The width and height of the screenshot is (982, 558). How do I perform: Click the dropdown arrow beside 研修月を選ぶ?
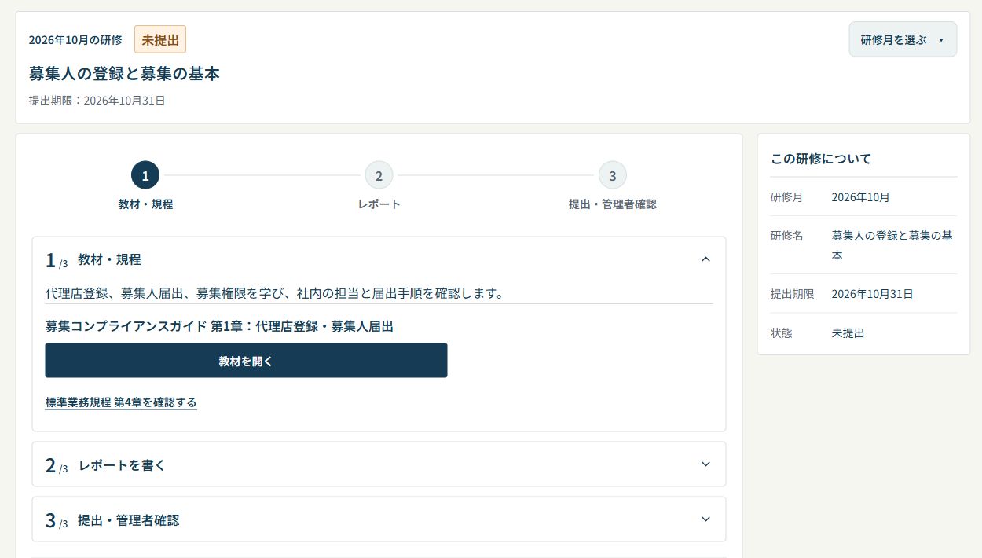click(941, 40)
